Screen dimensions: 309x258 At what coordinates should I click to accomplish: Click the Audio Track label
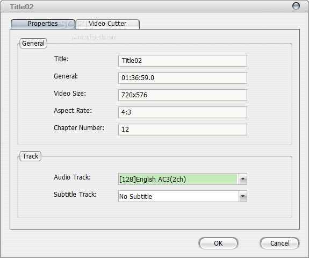(73, 177)
